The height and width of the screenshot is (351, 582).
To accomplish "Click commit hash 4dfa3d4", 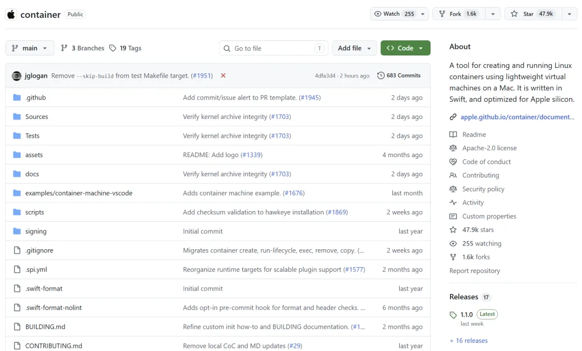I will point(325,75).
